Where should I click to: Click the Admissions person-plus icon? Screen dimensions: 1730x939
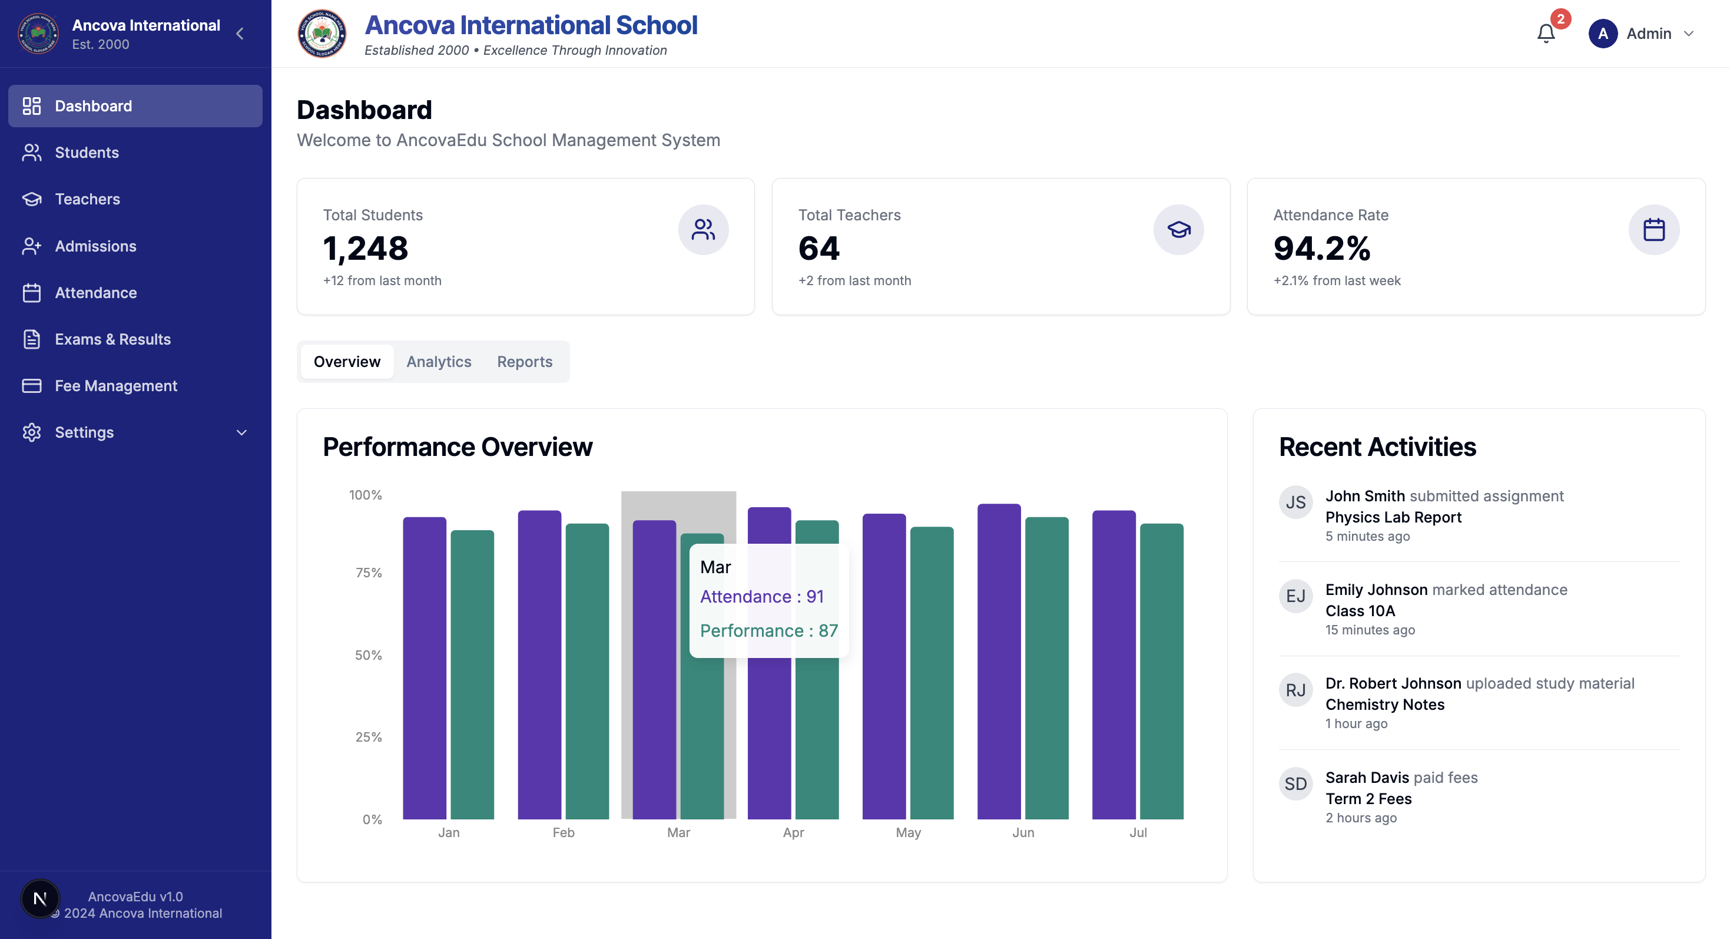coord(32,246)
